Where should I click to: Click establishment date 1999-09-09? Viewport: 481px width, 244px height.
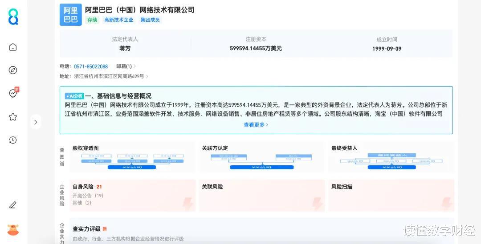click(387, 49)
